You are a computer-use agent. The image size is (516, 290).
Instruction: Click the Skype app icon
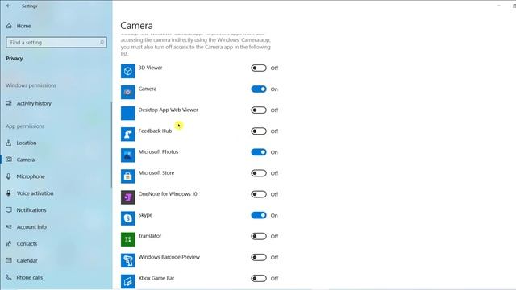coord(127,218)
